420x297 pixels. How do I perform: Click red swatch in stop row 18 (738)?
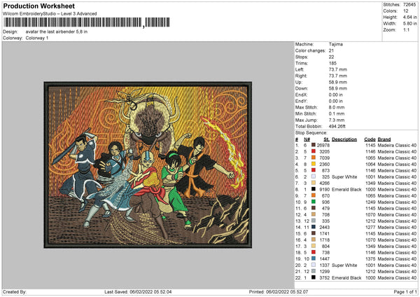[x=313, y=252]
